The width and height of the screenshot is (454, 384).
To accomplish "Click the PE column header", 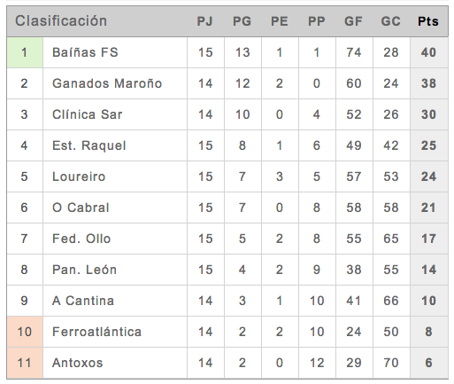I will (280, 21).
